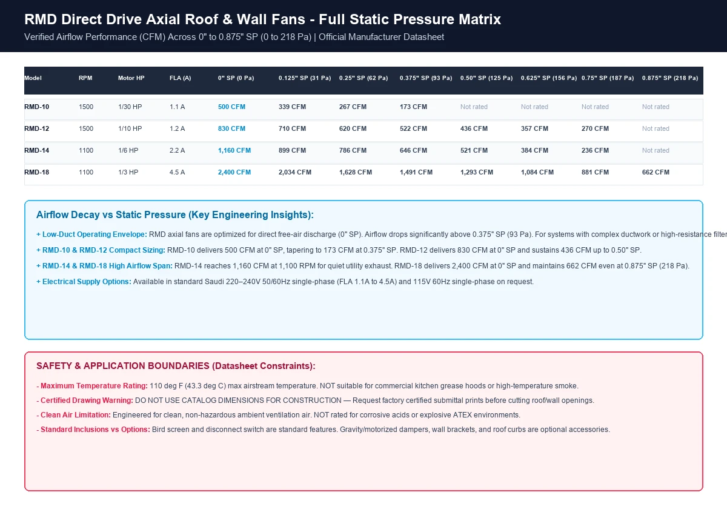The width and height of the screenshot is (727, 515).
Task: Click the 384 CFM cell
Action: (x=535, y=151)
